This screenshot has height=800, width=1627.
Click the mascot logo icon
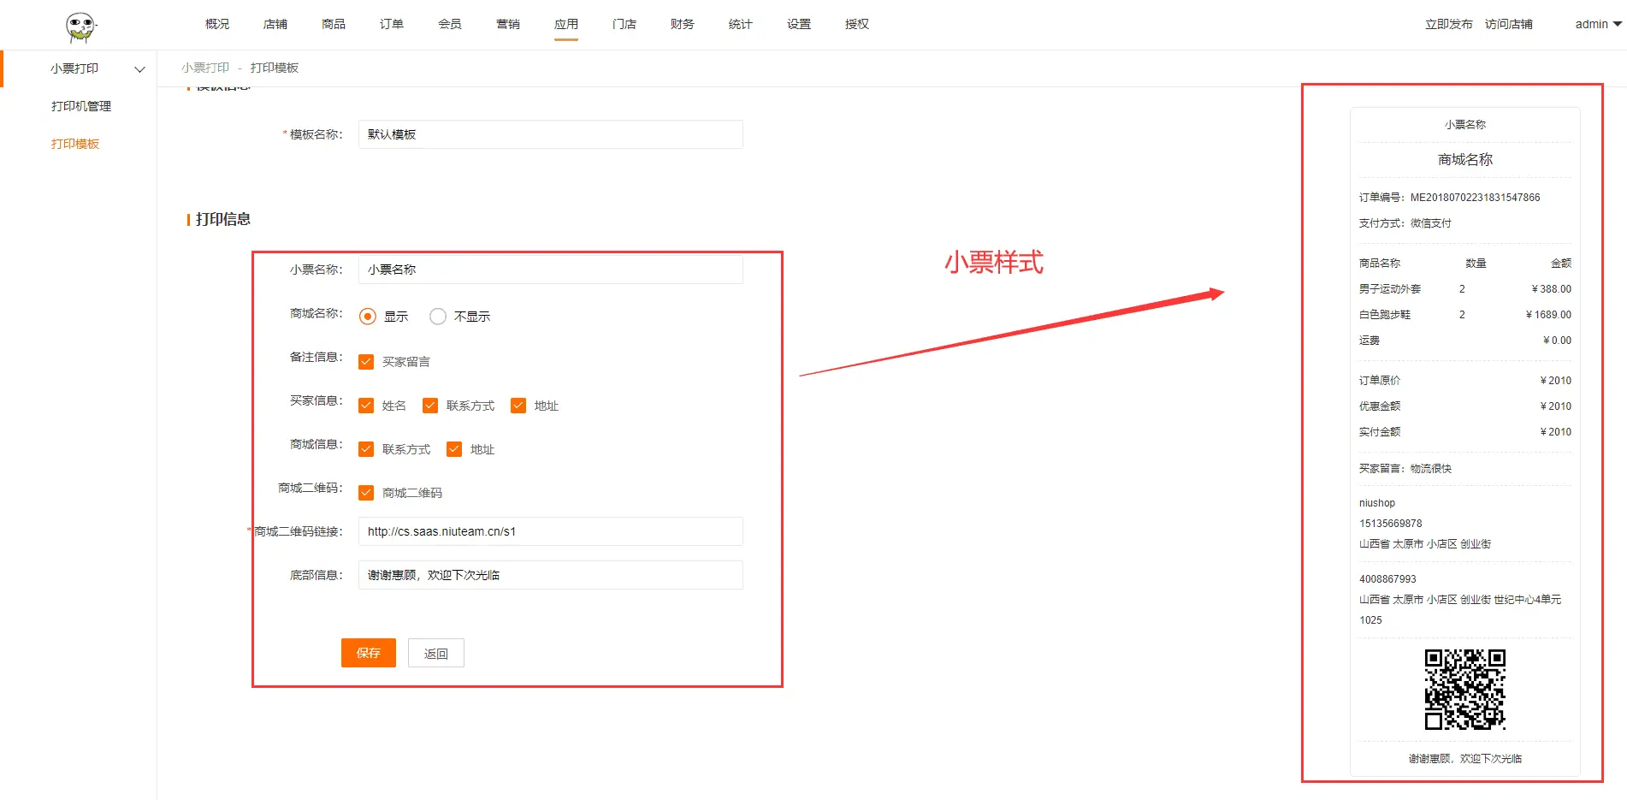pyautogui.click(x=80, y=27)
